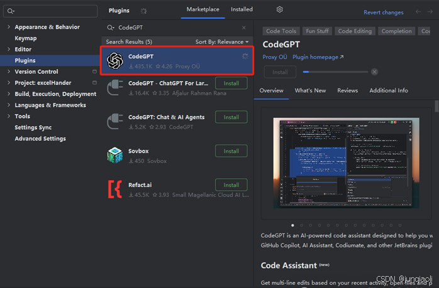This screenshot has width=439, height=288.
Task: Click the settings search magnifier icon
Action: tap(11, 11)
